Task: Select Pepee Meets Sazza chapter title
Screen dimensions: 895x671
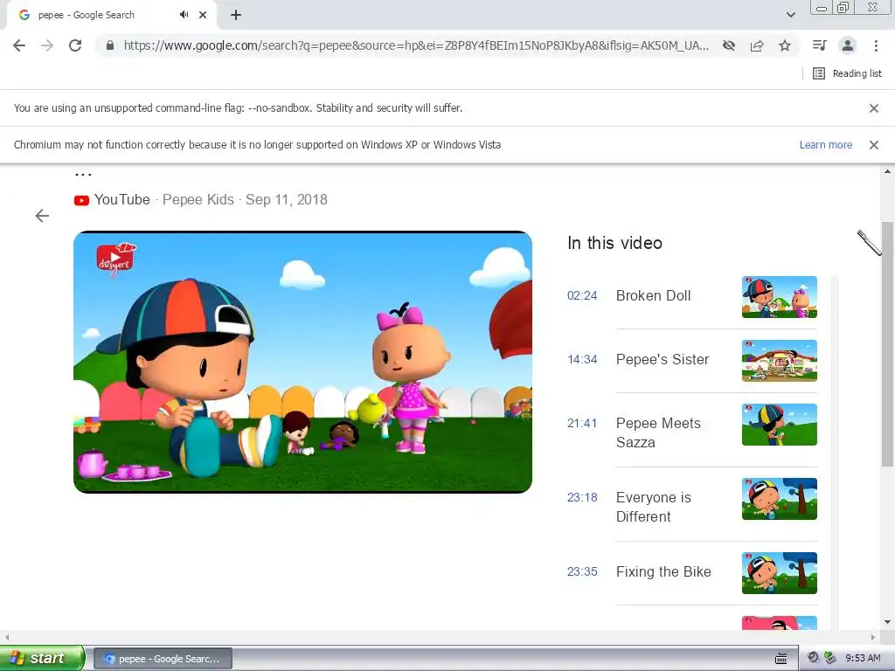Action: [x=658, y=433]
